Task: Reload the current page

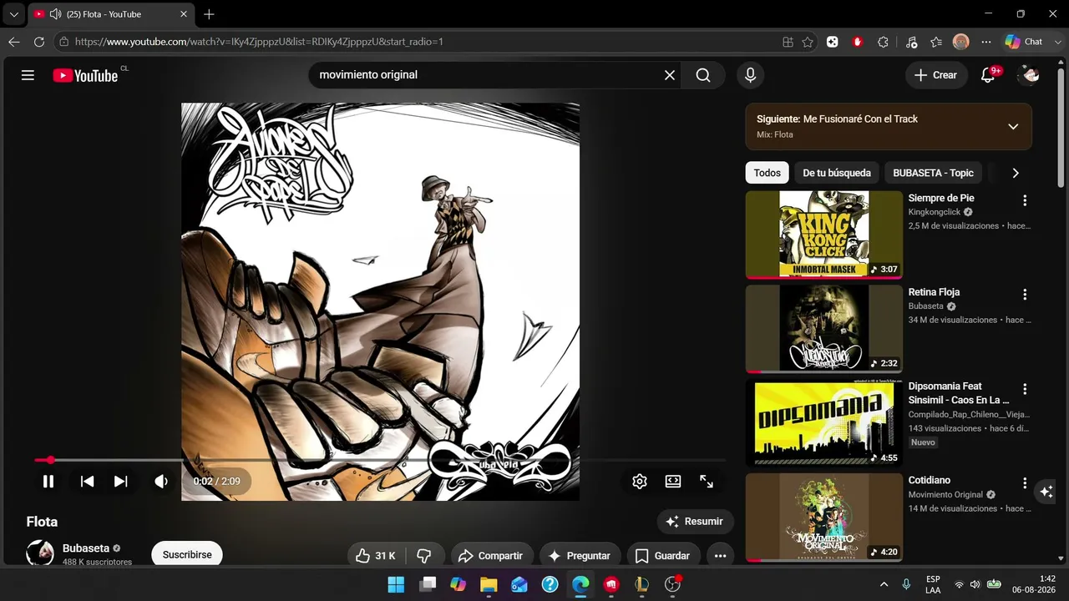Action: click(x=39, y=42)
